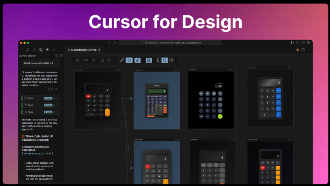
Task: Open the calculator_ui_1.html link in the chat
Action: (x=37, y=153)
